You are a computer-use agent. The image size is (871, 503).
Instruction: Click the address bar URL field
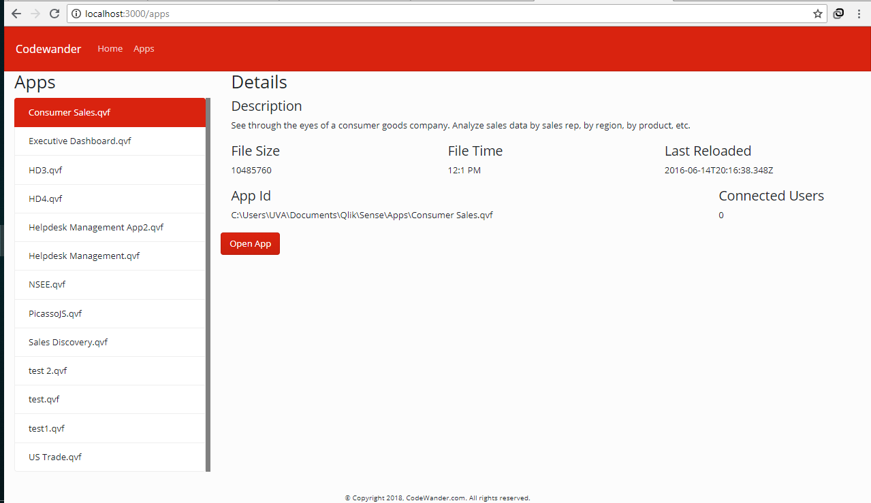coord(409,14)
